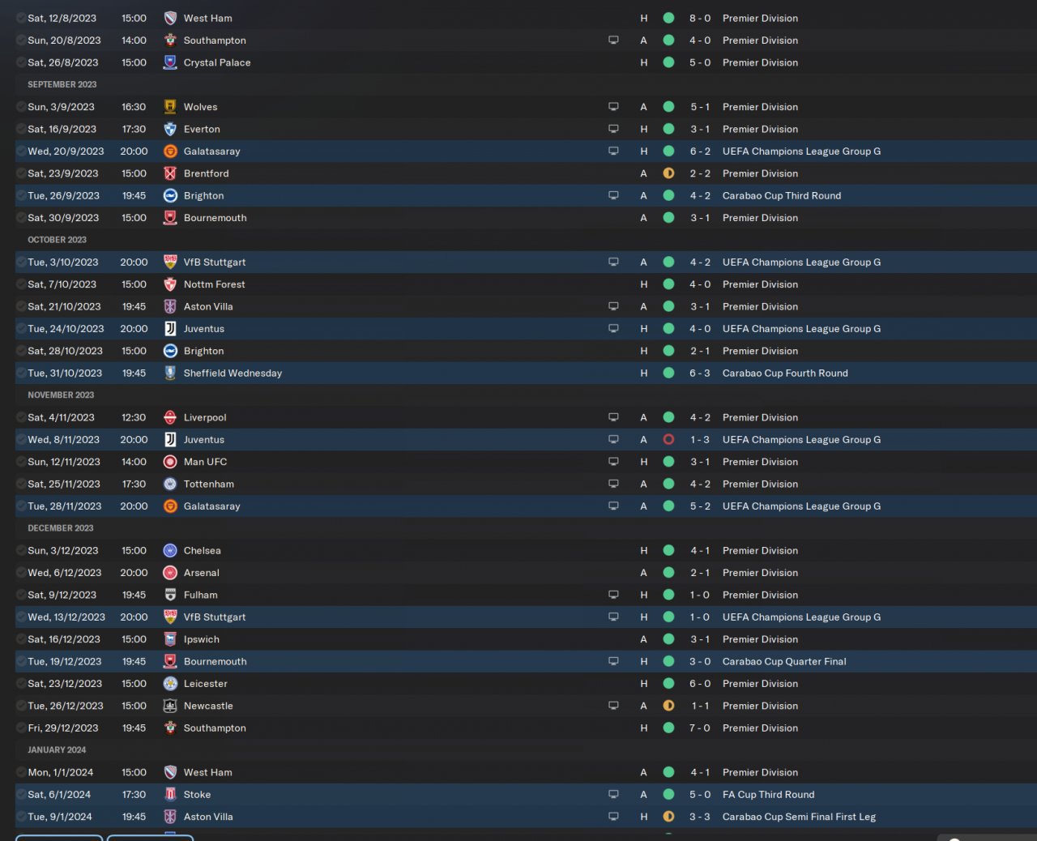This screenshot has width=1037, height=841.
Task: Collapse the NOVEMBER 2023 month header
Action: (x=61, y=395)
